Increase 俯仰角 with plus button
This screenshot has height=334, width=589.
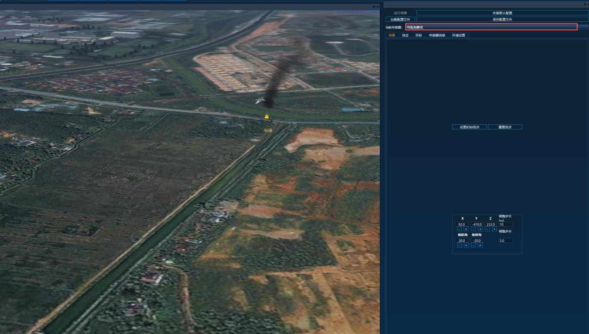(480, 245)
